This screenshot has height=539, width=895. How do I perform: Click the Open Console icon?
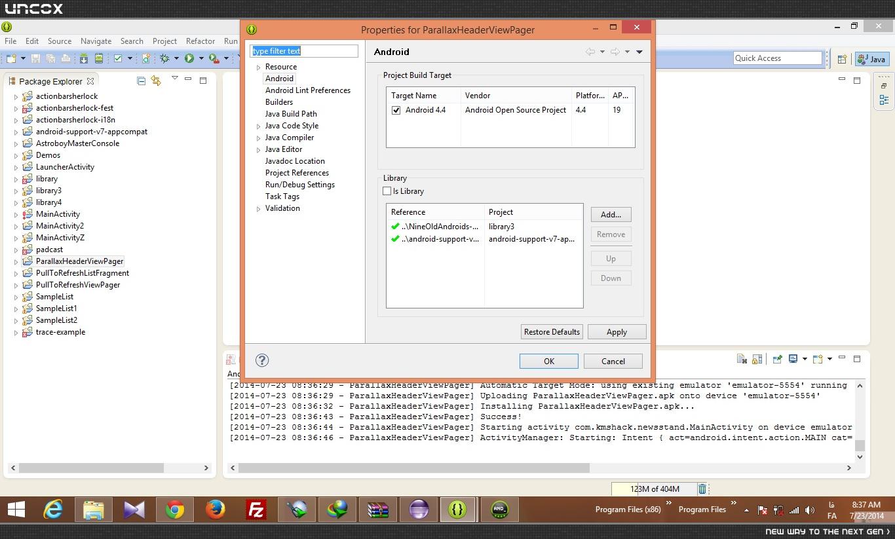(x=818, y=359)
